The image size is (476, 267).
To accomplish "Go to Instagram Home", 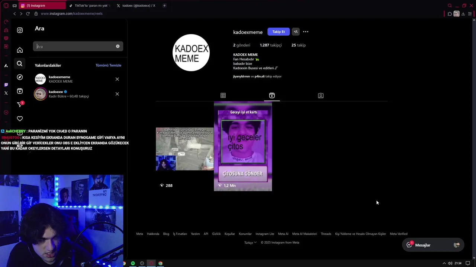I will coord(20,50).
